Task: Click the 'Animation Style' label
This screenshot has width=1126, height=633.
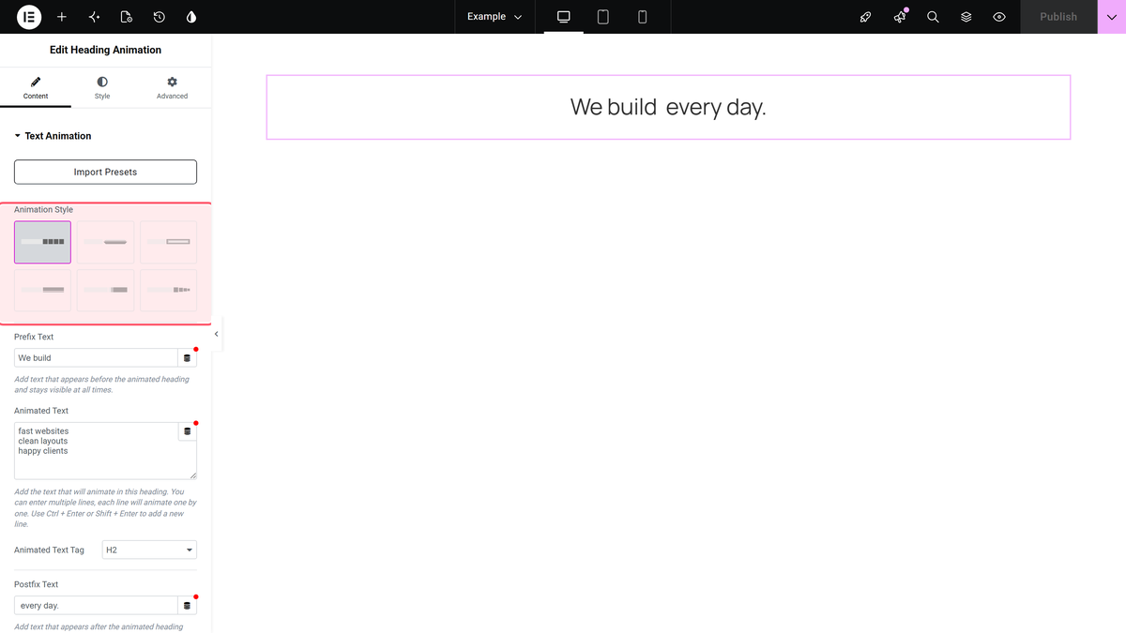Action: tap(43, 209)
